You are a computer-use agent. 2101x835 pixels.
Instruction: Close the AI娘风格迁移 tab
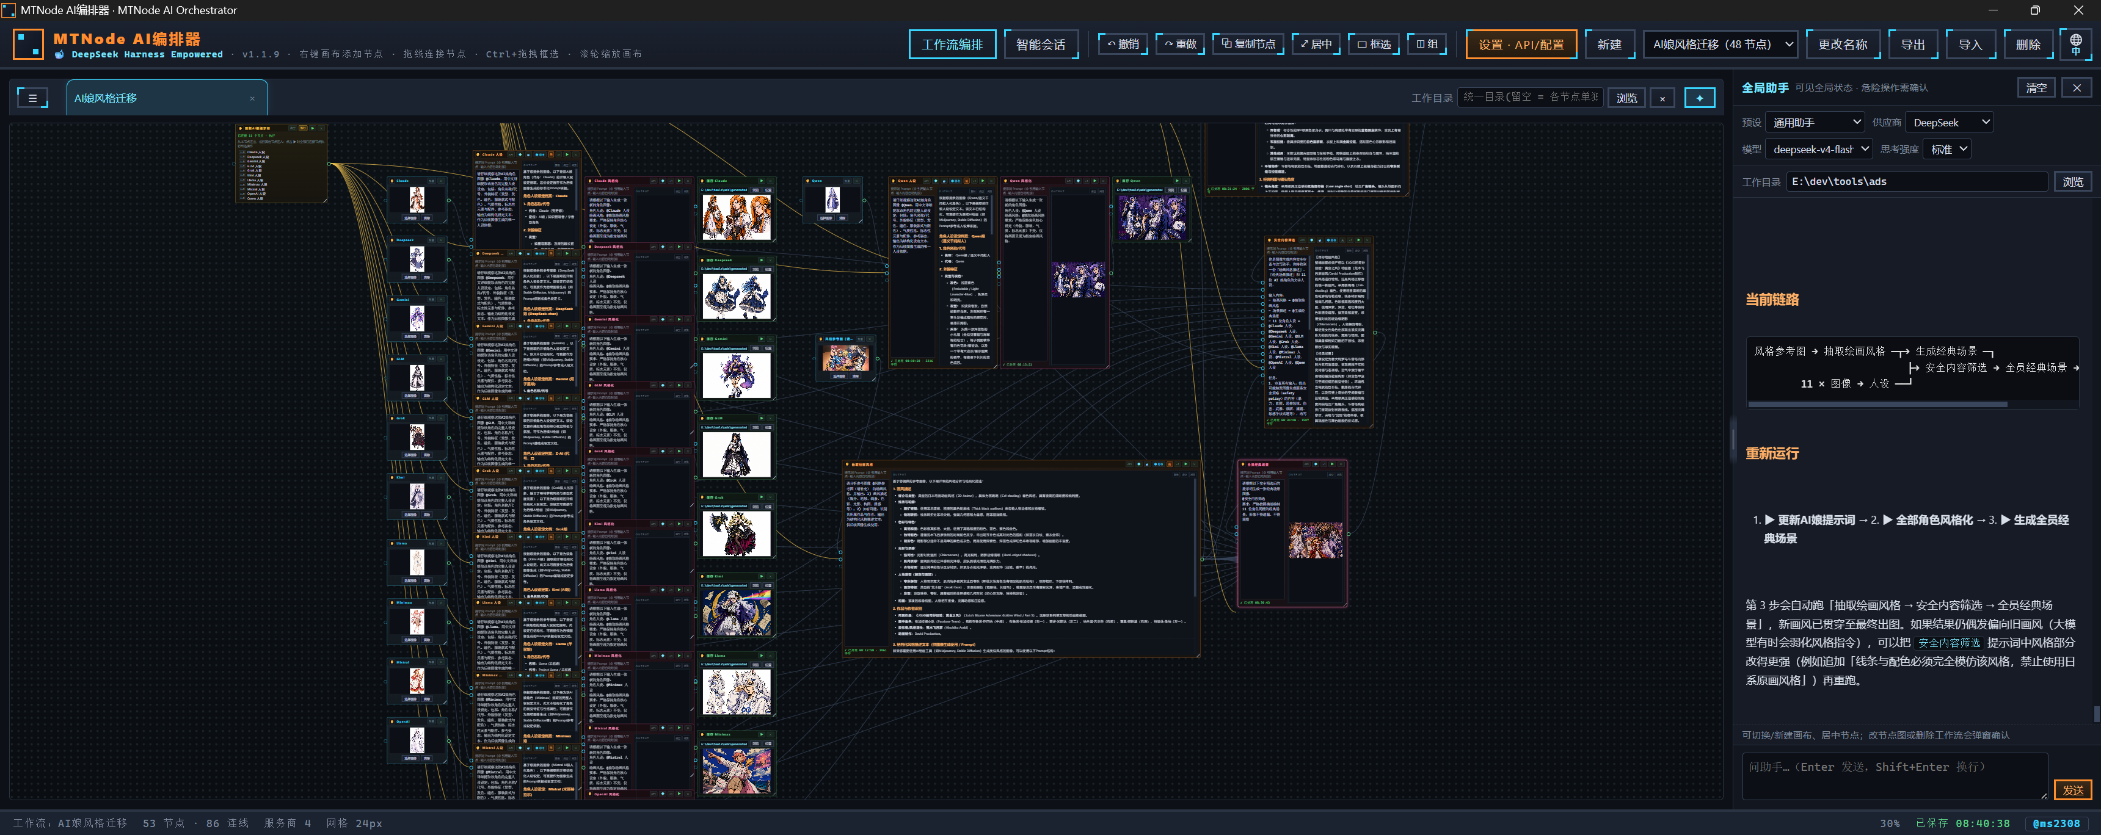[x=252, y=99]
